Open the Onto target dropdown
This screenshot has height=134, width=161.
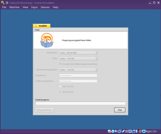pos(78,58)
